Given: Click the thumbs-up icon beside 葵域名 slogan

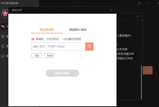Looking at the screenshot, I should pyautogui.click(x=33, y=39).
